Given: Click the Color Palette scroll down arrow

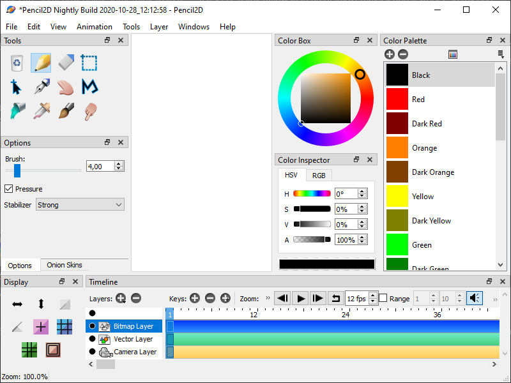Looking at the screenshot, I should click(501, 265).
